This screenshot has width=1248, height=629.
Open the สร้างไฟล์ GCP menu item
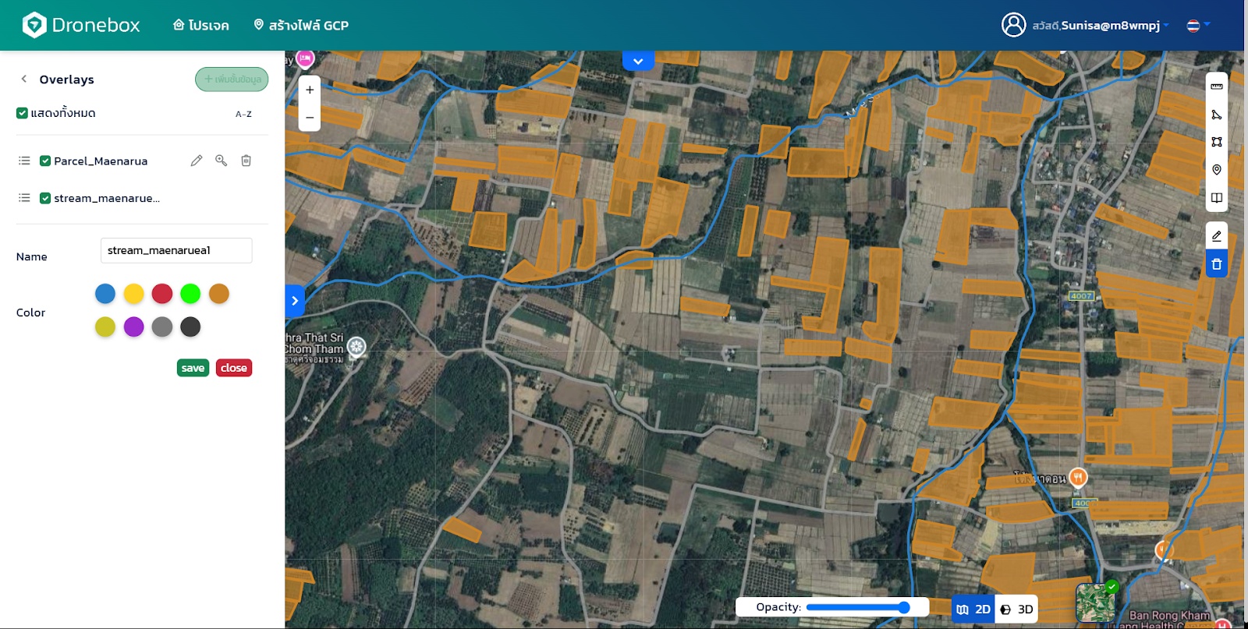point(301,25)
